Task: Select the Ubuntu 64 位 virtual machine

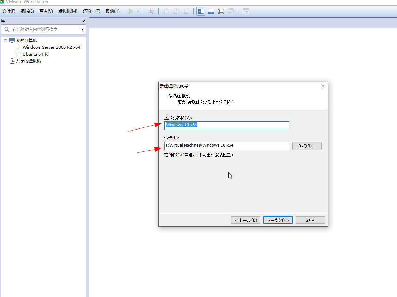Action: (x=36, y=54)
